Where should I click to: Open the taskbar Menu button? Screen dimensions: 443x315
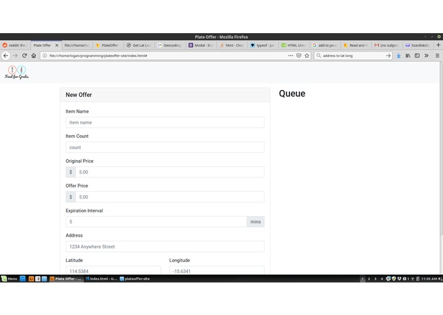point(10,279)
